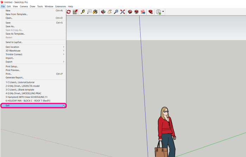This screenshot has height=157, width=246.
Task: Pick the Tape Measure tool
Action: tap(83, 12)
